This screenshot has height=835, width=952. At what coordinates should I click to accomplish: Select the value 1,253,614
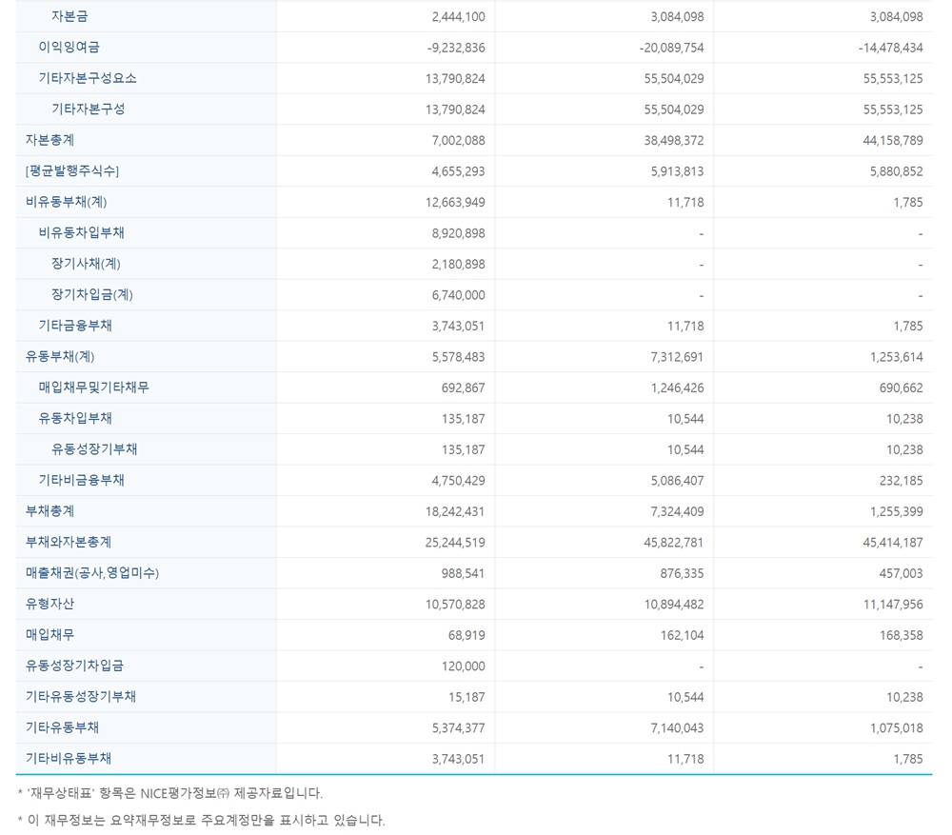(x=897, y=357)
